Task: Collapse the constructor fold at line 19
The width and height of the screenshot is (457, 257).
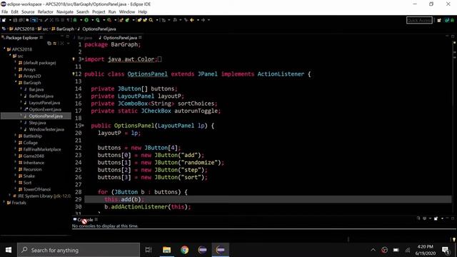Action: (83, 126)
